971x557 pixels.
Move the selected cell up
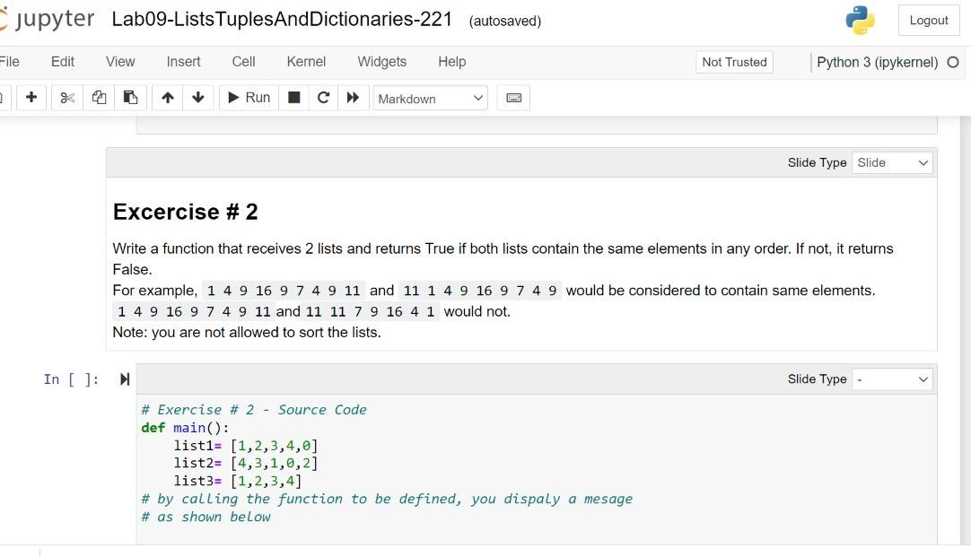click(167, 98)
